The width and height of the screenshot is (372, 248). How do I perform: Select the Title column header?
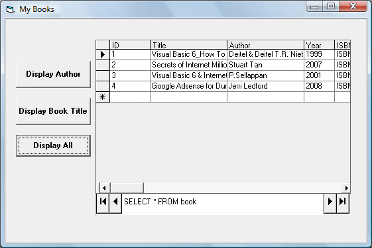pos(188,45)
